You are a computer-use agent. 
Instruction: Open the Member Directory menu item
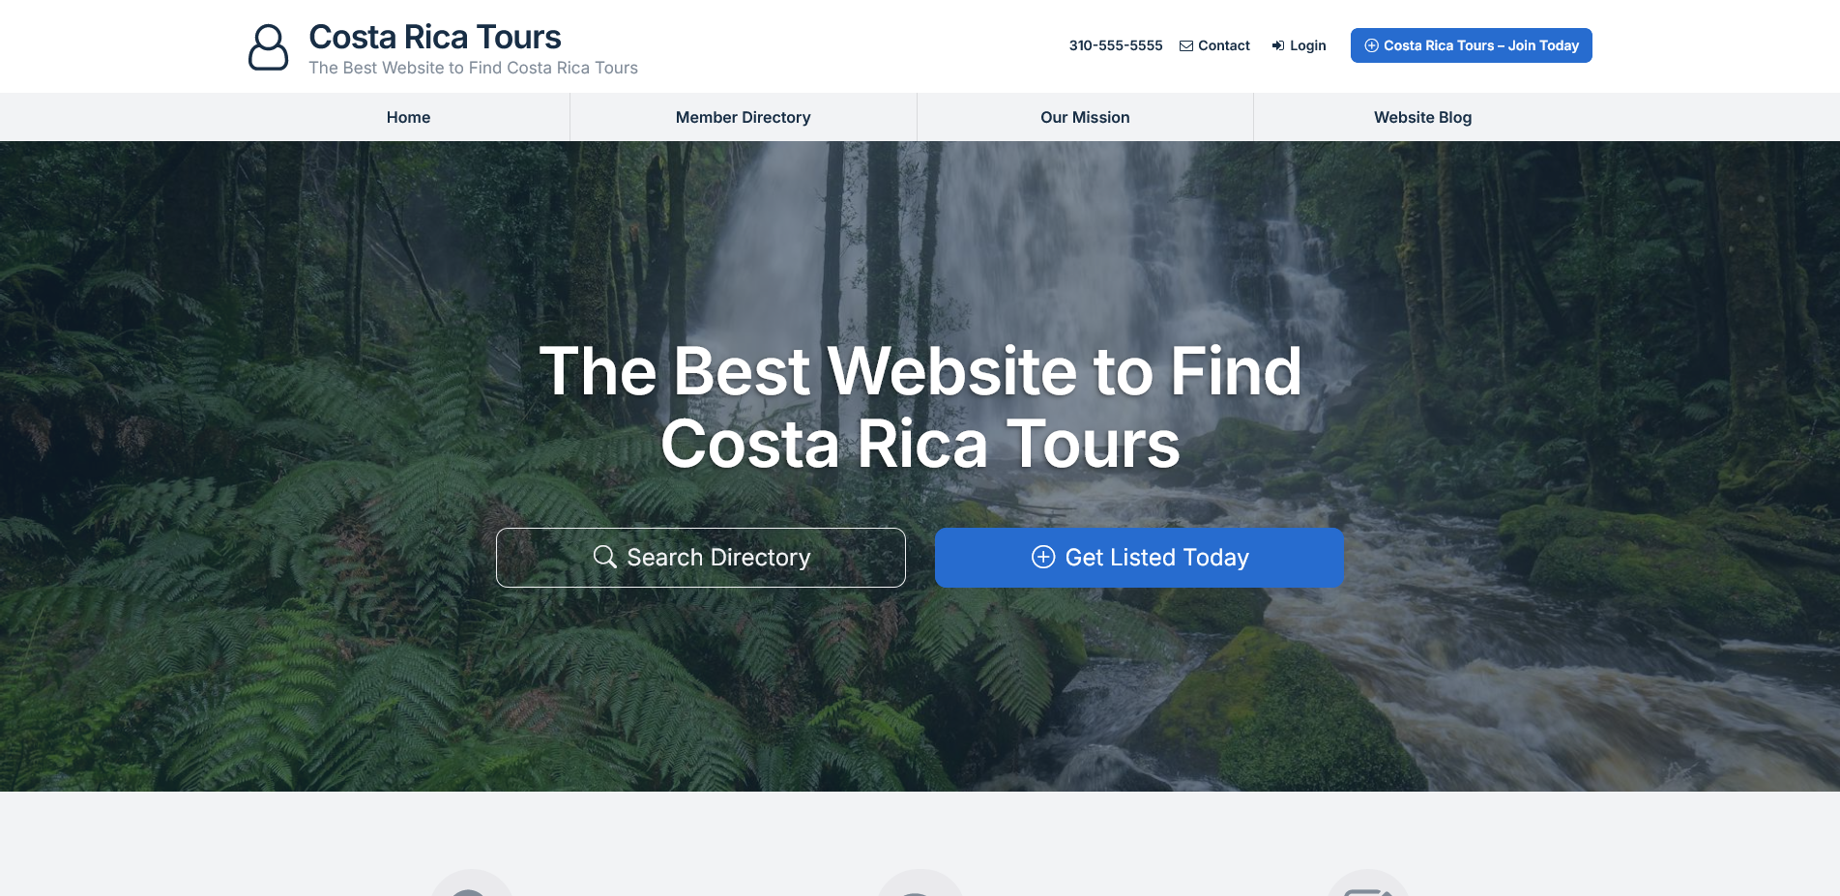tap(743, 117)
